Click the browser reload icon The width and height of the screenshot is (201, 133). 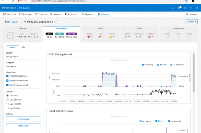click(13, 1)
